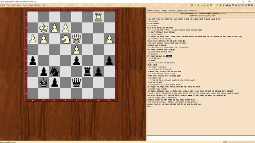Image resolution: width=255 pixels, height=143 pixels.
Task: Click the pencil toolbar icon
Action: pyautogui.click(x=243, y=5)
